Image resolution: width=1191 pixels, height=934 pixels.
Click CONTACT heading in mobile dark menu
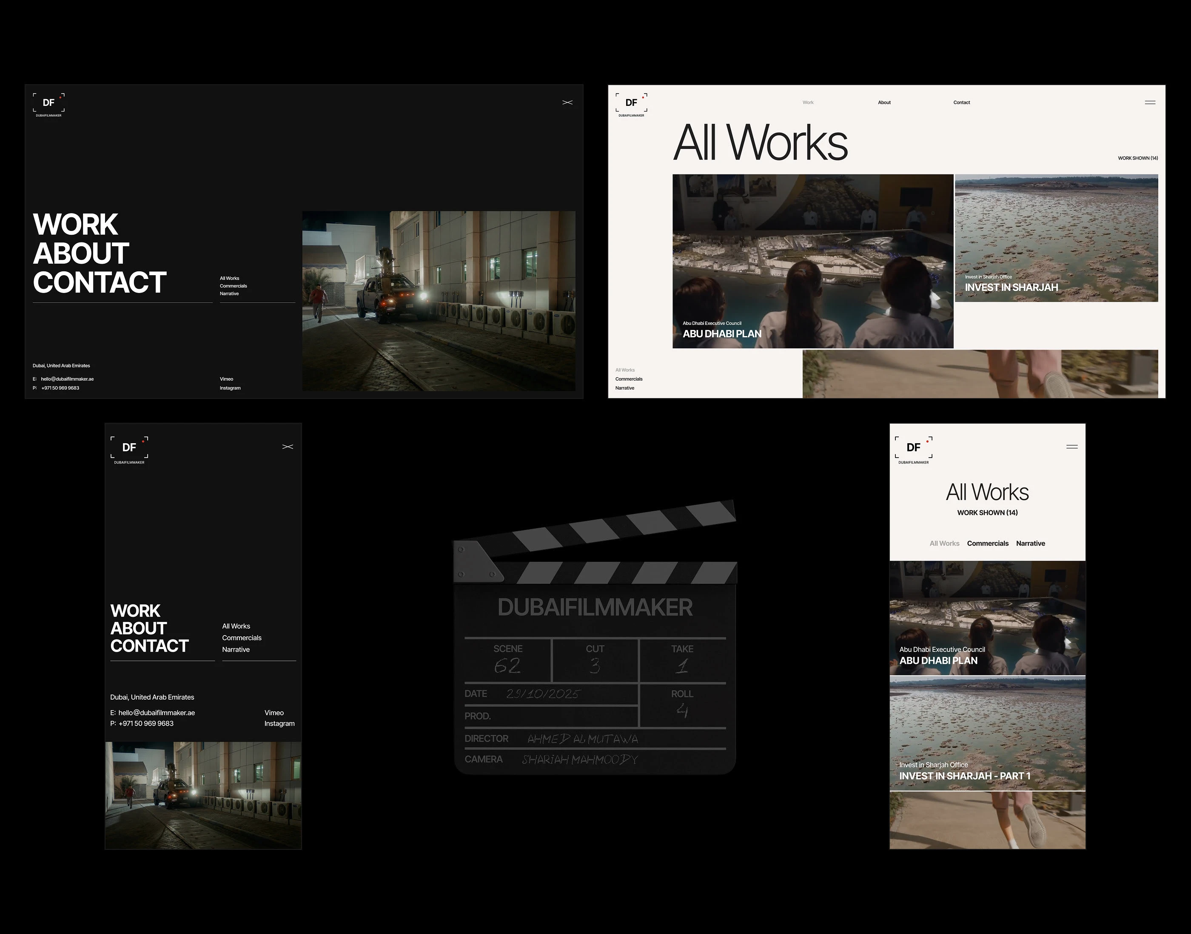(x=149, y=646)
